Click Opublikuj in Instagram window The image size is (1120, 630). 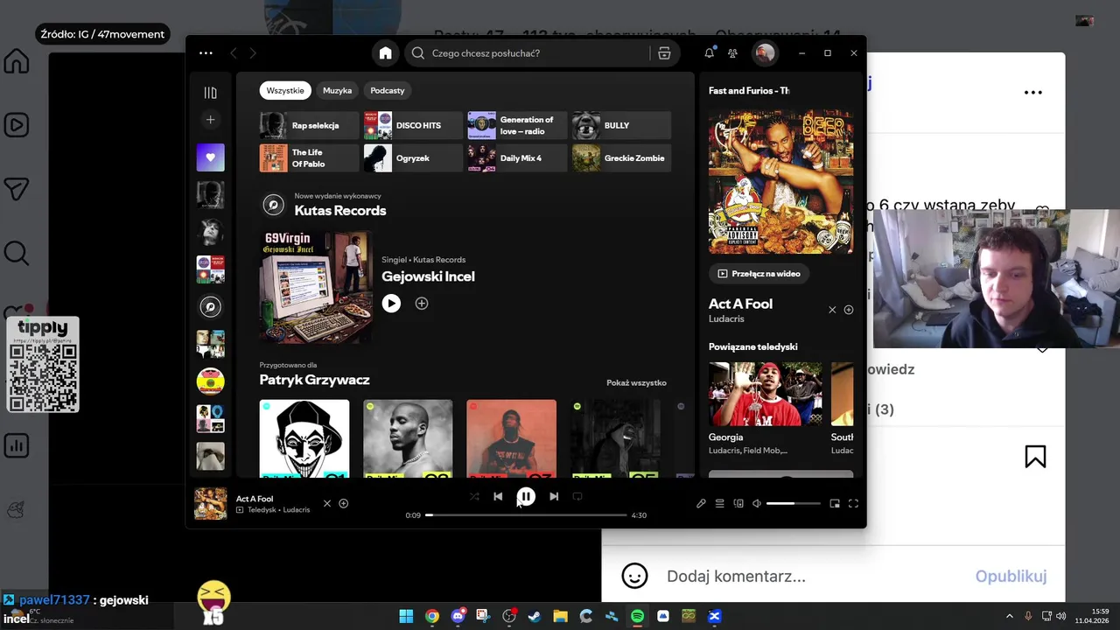coord(1011,576)
